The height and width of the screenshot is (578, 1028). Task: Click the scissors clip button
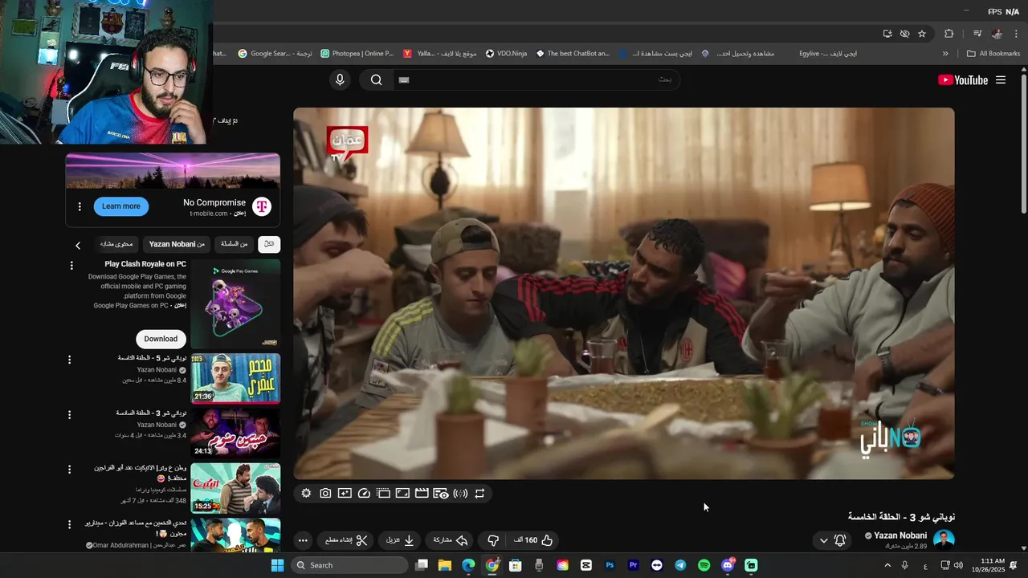[346, 540]
